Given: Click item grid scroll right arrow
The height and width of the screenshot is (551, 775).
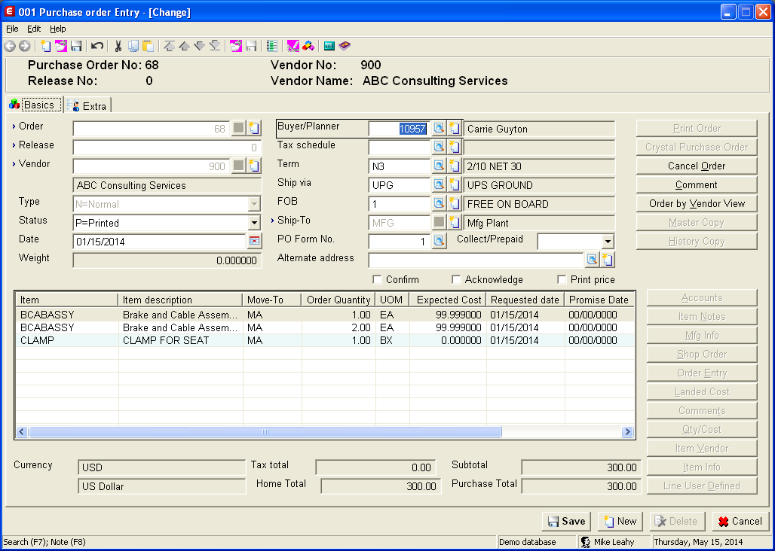Looking at the screenshot, I should [627, 431].
